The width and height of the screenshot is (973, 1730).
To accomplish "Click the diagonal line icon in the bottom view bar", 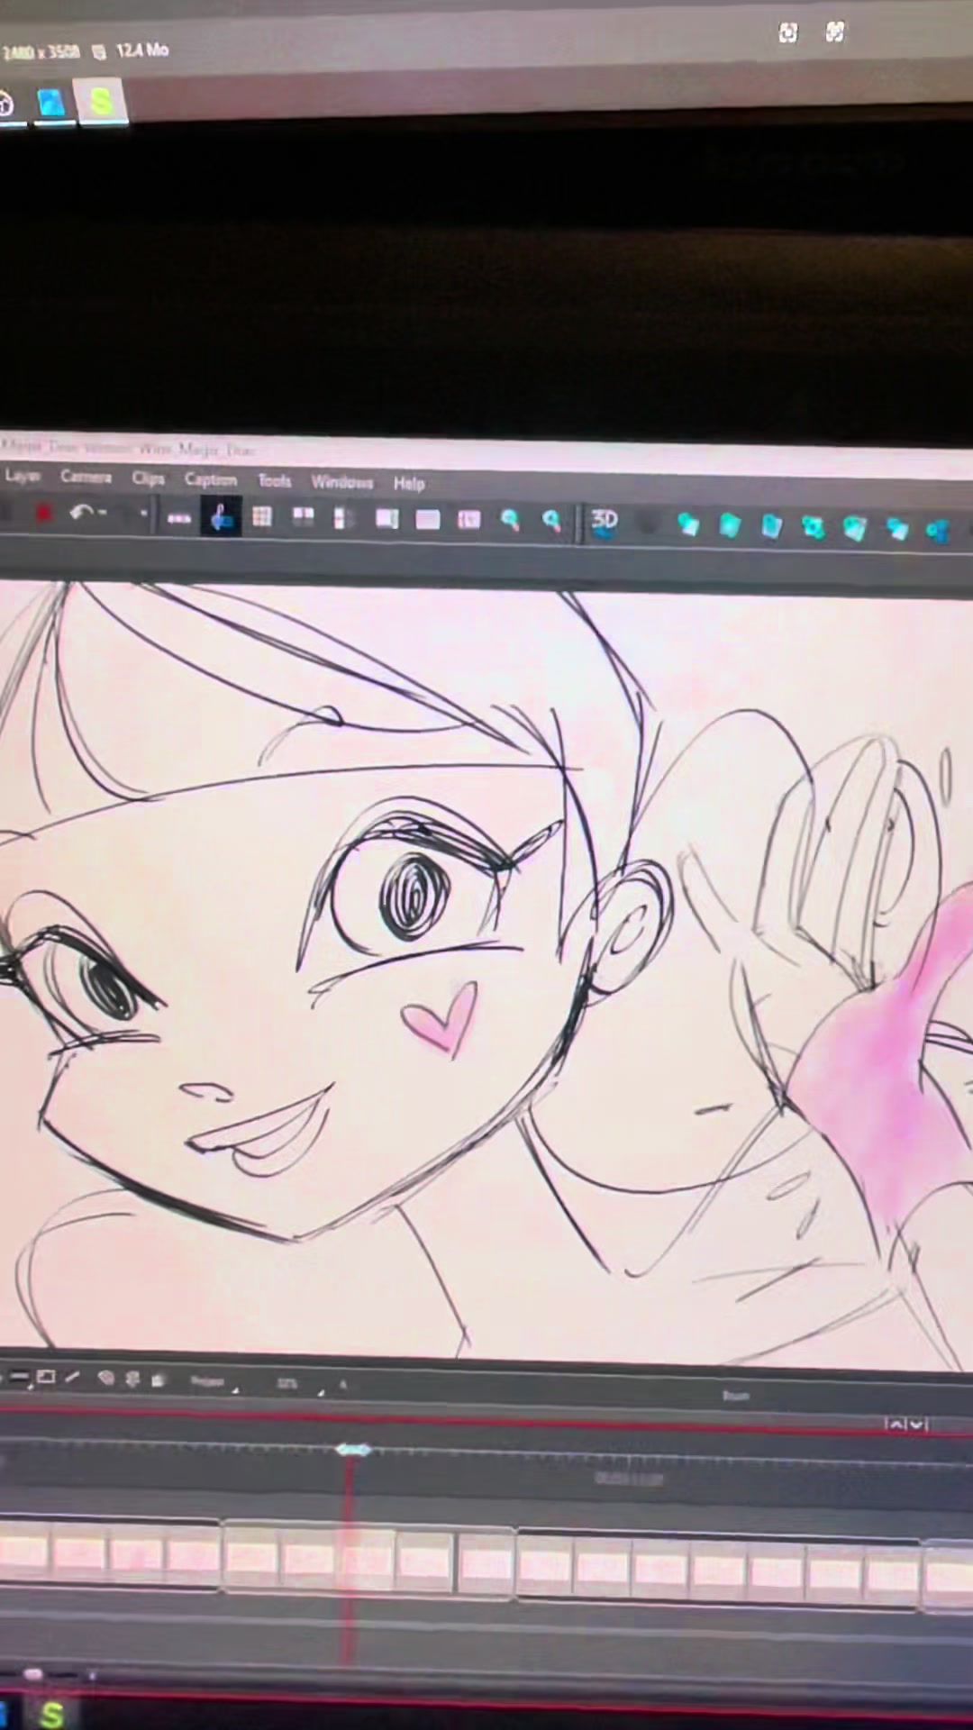I will (73, 1378).
